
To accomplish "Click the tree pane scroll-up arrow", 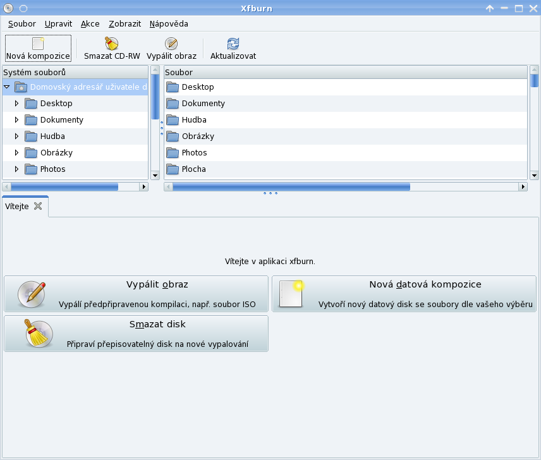I will pyautogui.click(x=155, y=70).
